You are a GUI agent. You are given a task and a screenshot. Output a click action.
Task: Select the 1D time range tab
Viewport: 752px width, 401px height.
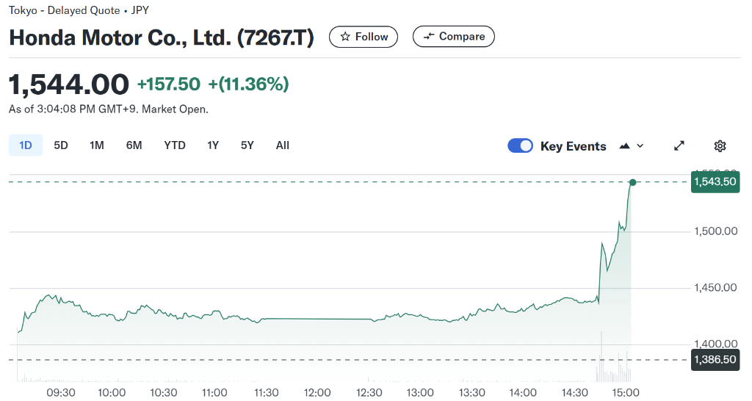point(26,145)
